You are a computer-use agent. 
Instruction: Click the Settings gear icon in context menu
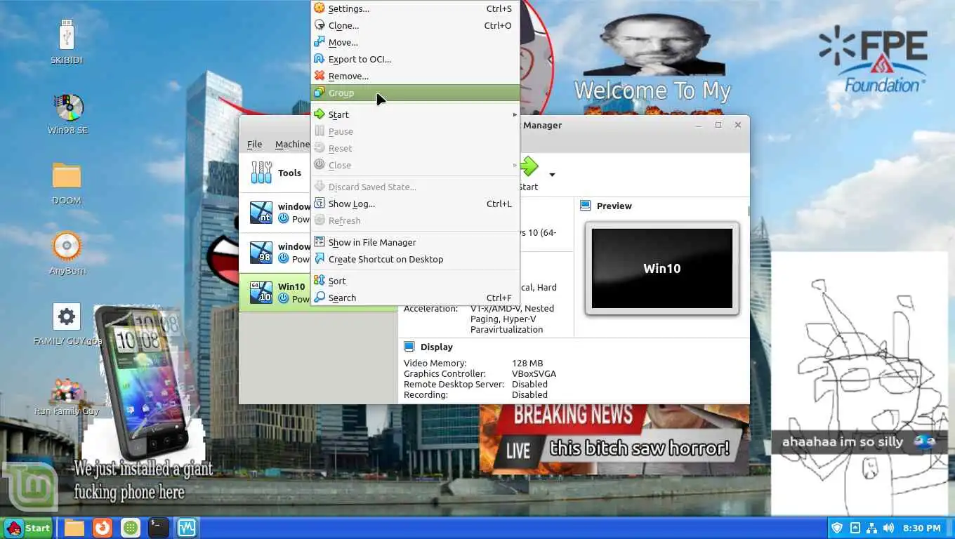coord(320,8)
